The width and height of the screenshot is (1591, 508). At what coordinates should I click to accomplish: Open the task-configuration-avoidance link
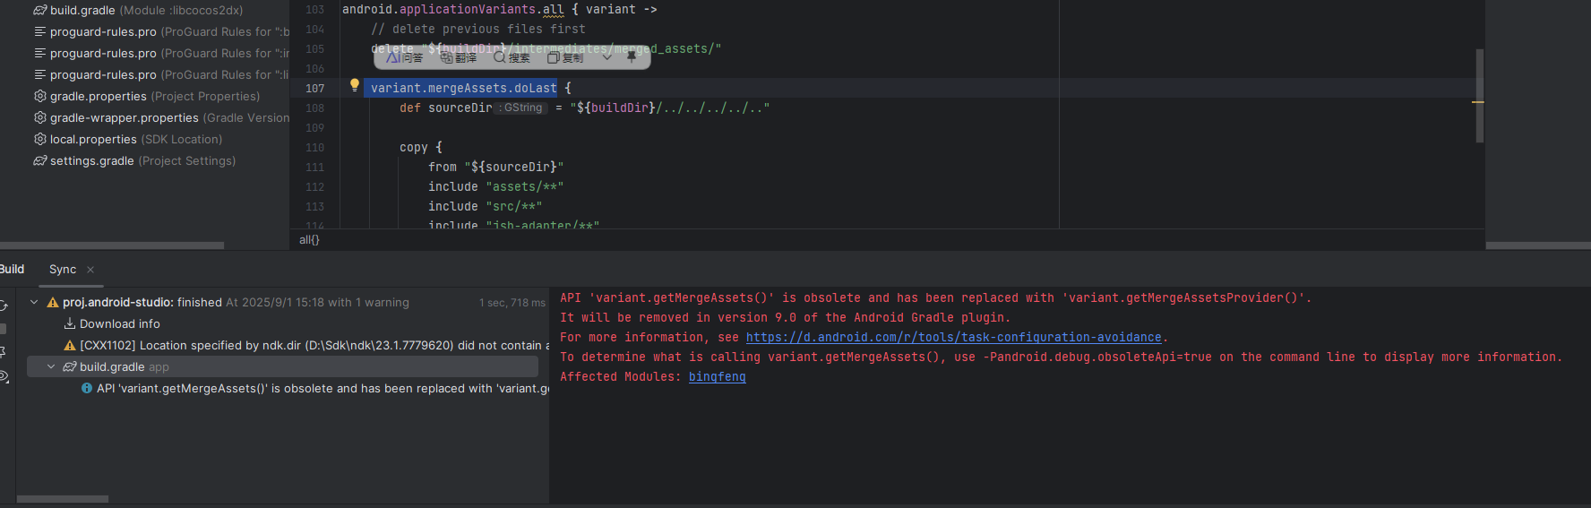click(953, 338)
